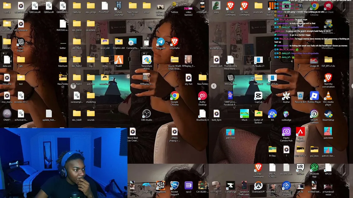
Task: Select the Qt6Core.dll file
Action: (x=35, y=6)
